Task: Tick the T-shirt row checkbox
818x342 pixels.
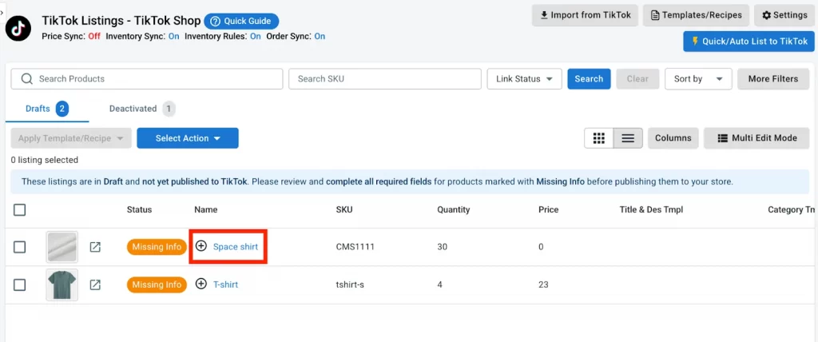Action: click(19, 284)
